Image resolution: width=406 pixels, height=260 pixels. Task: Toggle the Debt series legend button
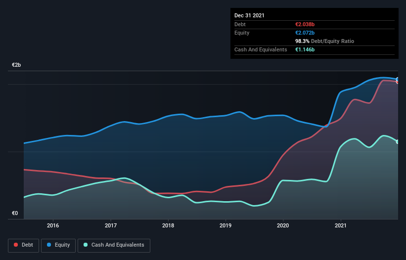tap(24, 245)
